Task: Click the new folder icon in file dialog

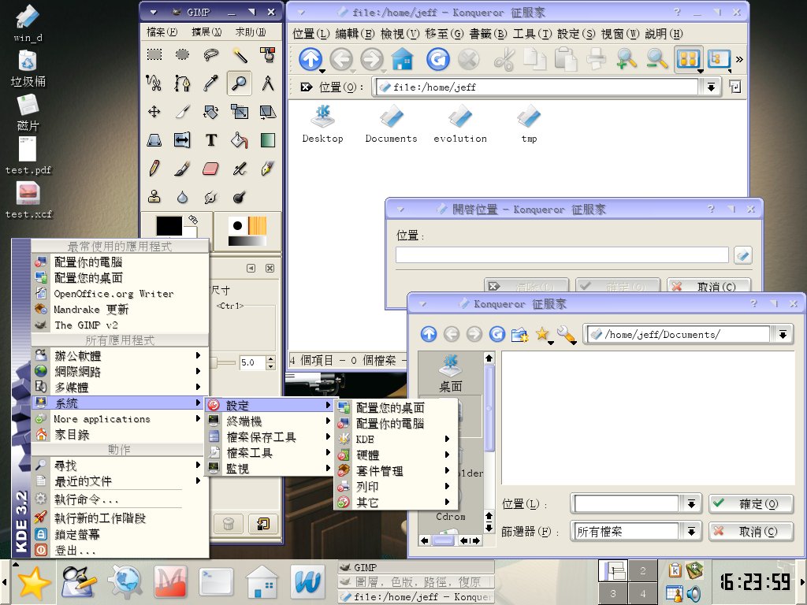Action: click(x=520, y=335)
